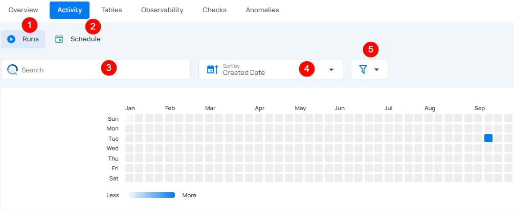Click the magnifier icon in Search
This screenshot has width=514, height=210.
13,70
